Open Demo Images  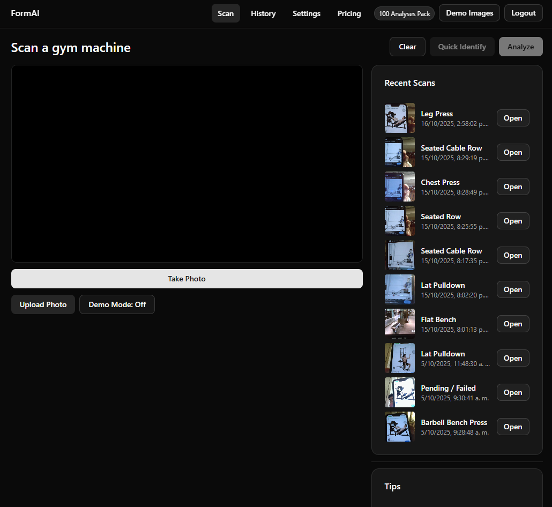pyautogui.click(x=469, y=13)
